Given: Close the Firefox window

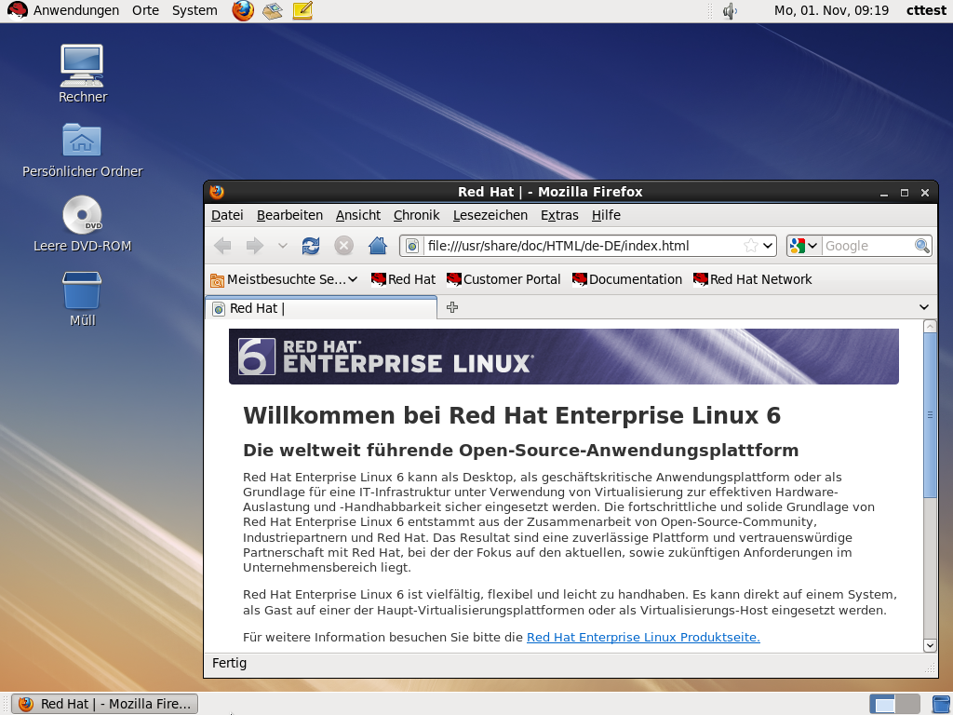Looking at the screenshot, I should point(925,193).
